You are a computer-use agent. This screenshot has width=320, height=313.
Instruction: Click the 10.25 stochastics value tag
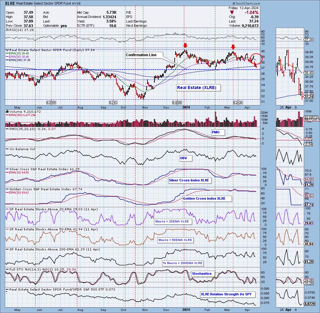tap(309, 284)
